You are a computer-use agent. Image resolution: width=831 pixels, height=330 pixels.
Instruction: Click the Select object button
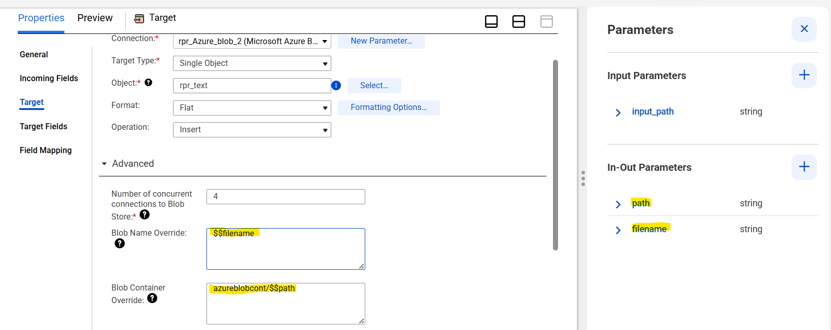374,86
